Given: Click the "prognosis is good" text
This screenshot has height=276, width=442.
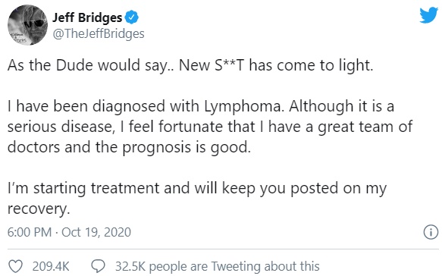Looking at the screenshot, I should (187, 147).
